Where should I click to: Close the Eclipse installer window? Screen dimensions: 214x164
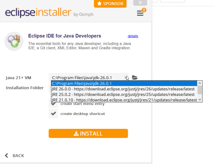(140, 3)
